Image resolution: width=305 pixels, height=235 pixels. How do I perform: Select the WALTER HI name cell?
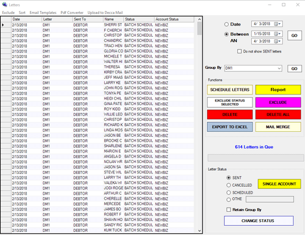(x=113, y=62)
